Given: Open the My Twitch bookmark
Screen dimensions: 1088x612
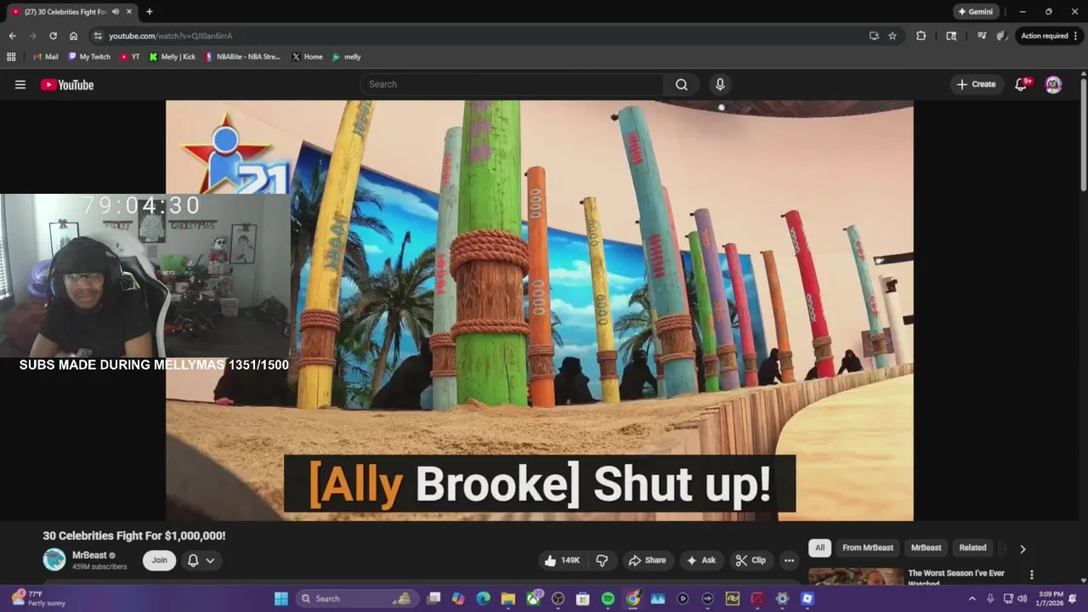Looking at the screenshot, I should [x=88, y=57].
